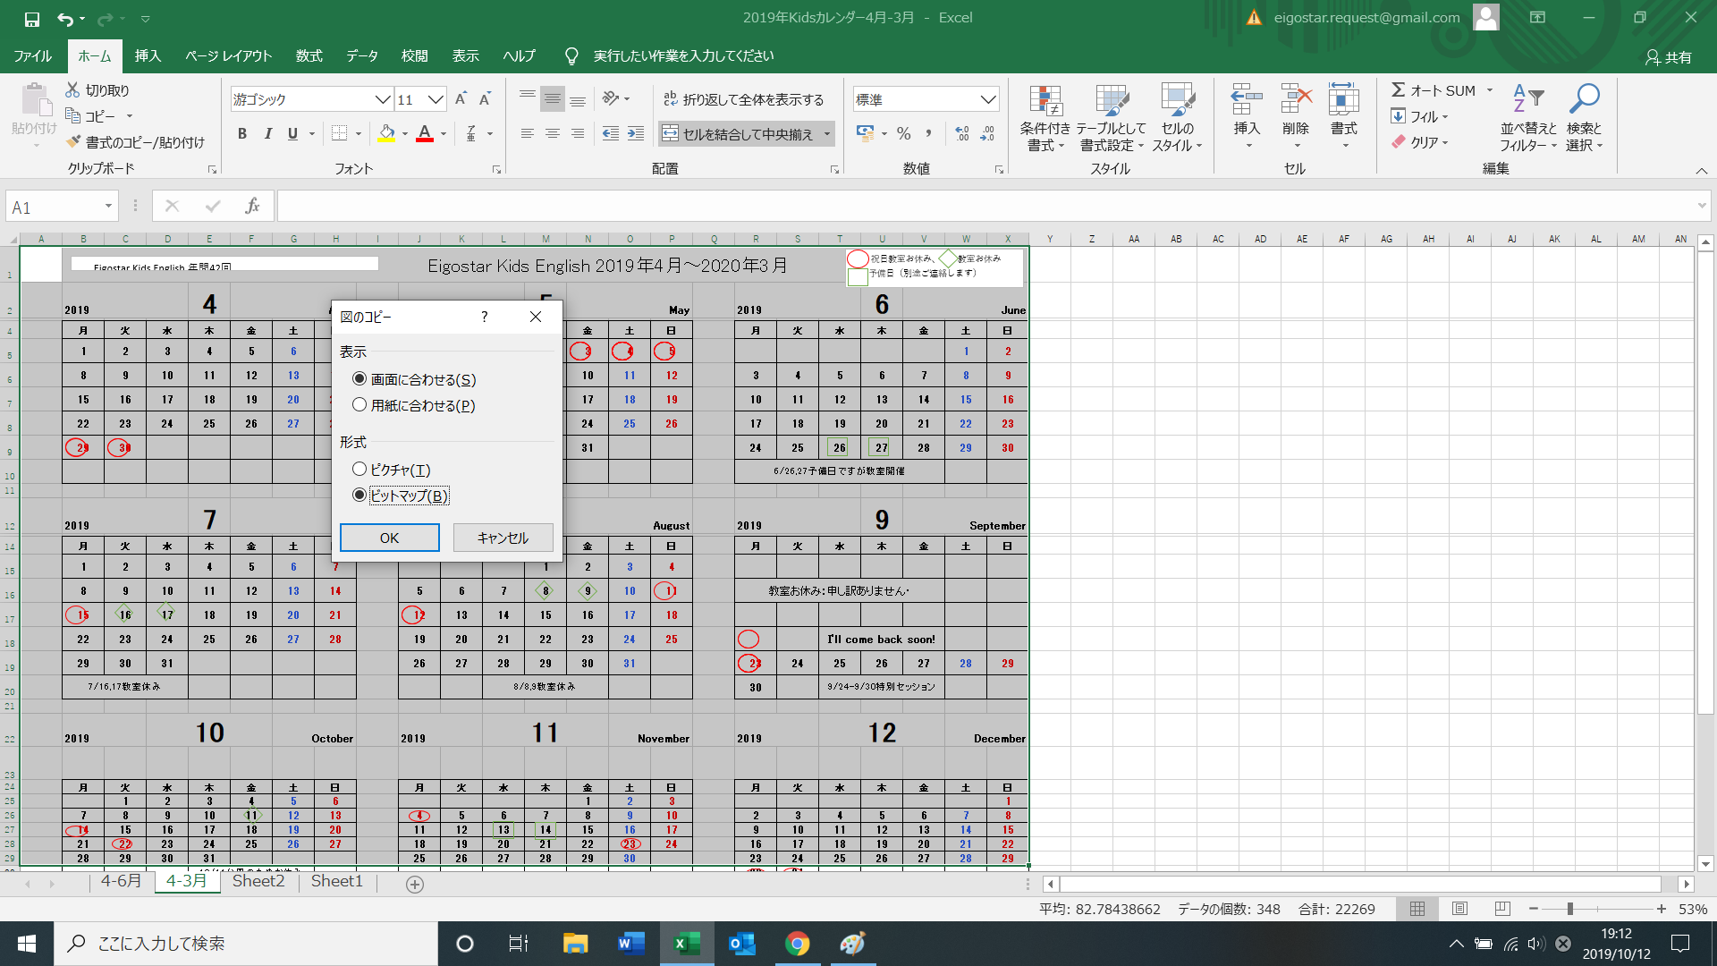Switch to Sheet2 sheet tab
1717x966 pixels.
(258, 881)
